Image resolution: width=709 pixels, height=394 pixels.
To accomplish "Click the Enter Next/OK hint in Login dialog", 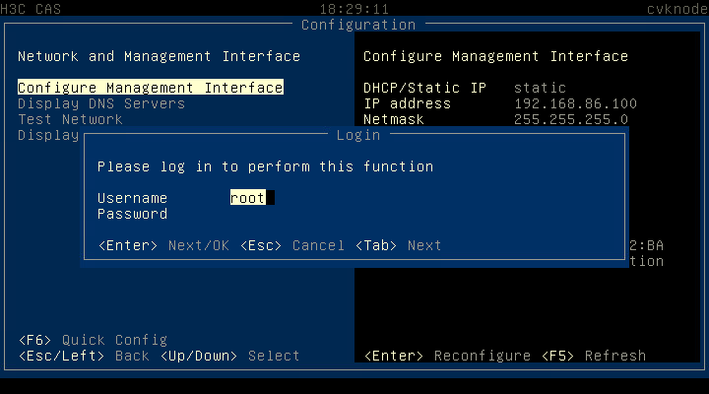I will (x=163, y=245).
